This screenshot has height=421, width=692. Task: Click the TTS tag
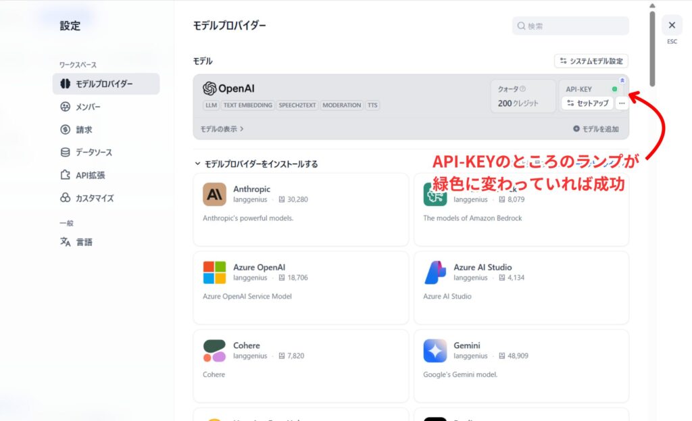[x=372, y=105]
